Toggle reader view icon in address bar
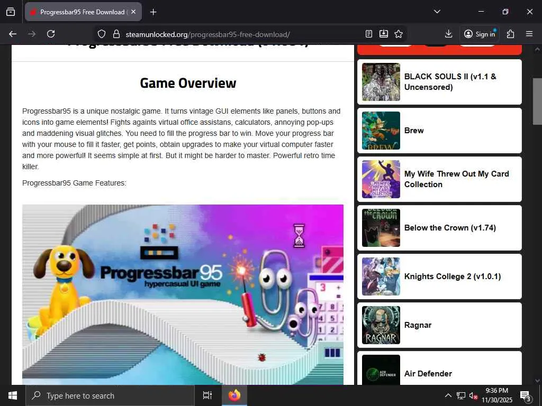Image resolution: width=542 pixels, height=406 pixels. (369, 34)
